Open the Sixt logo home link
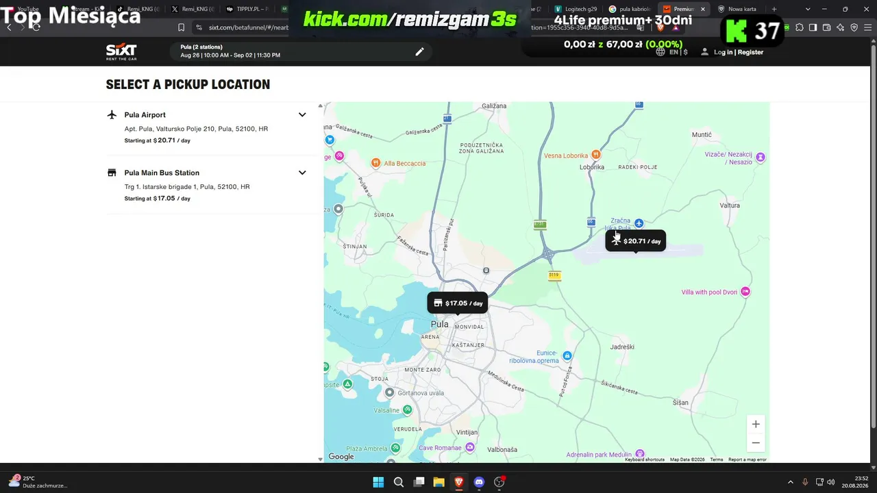This screenshot has height=493, width=877. coord(121,52)
